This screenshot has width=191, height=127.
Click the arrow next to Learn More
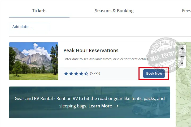pos(116,106)
